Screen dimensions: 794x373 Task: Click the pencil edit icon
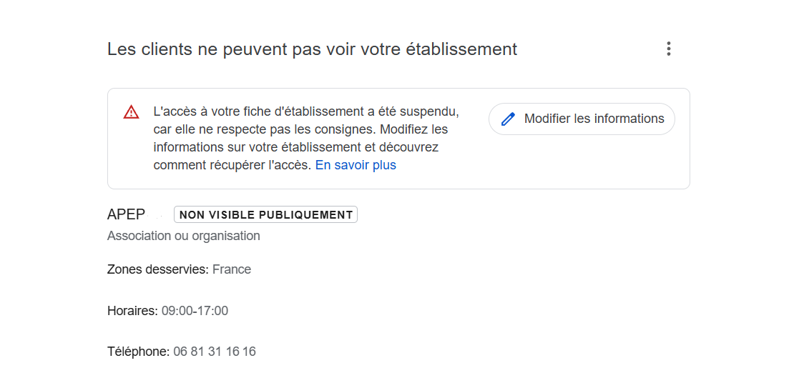click(x=508, y=119)
